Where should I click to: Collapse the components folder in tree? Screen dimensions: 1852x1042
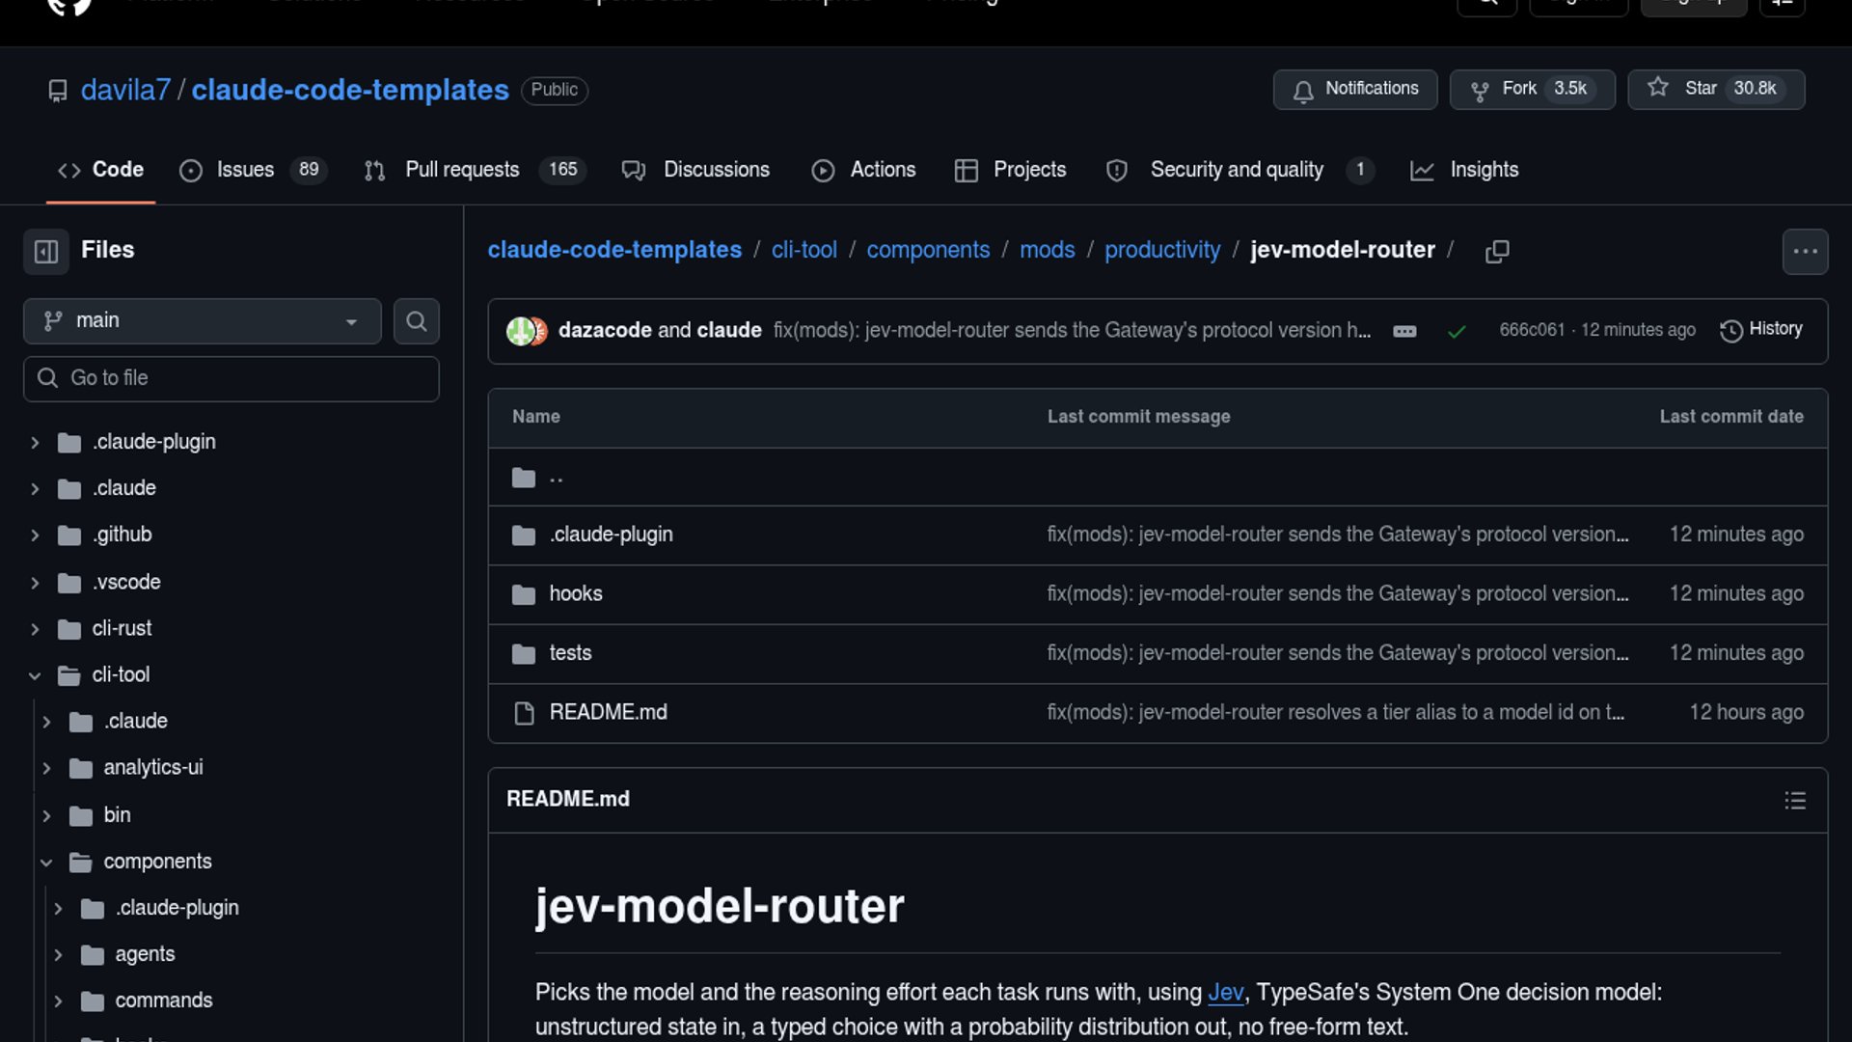coord(46,863)
